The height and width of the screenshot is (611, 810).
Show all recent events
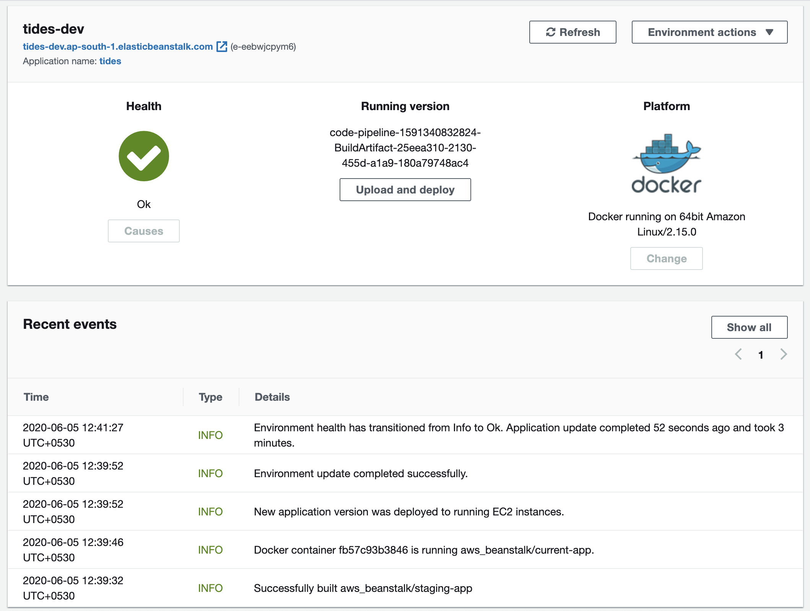(749, 327)
